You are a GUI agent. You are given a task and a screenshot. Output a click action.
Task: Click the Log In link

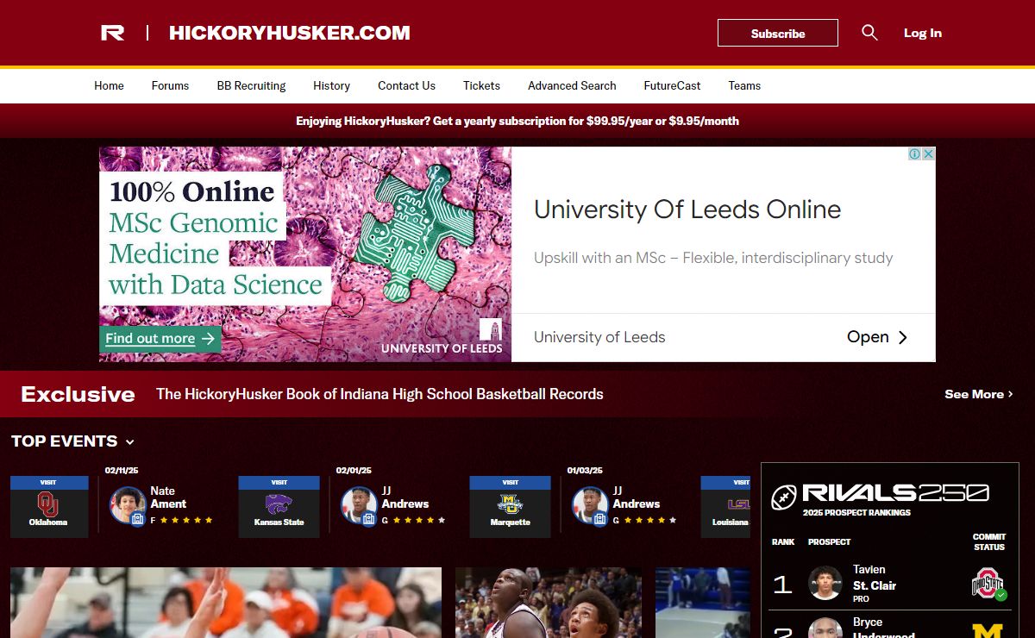click(923, 33)
